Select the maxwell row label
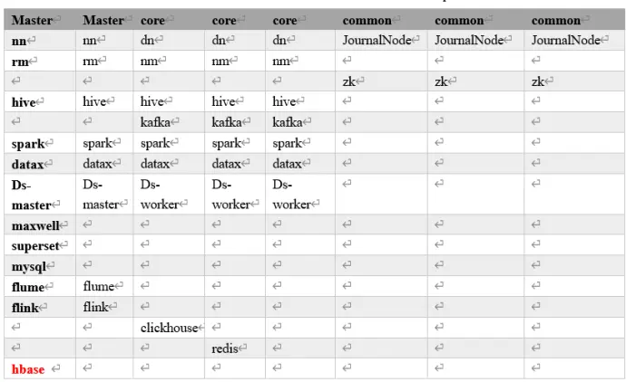The image size is (626, 382). [40, 225]
